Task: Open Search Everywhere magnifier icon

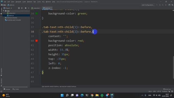Action: 172,5
